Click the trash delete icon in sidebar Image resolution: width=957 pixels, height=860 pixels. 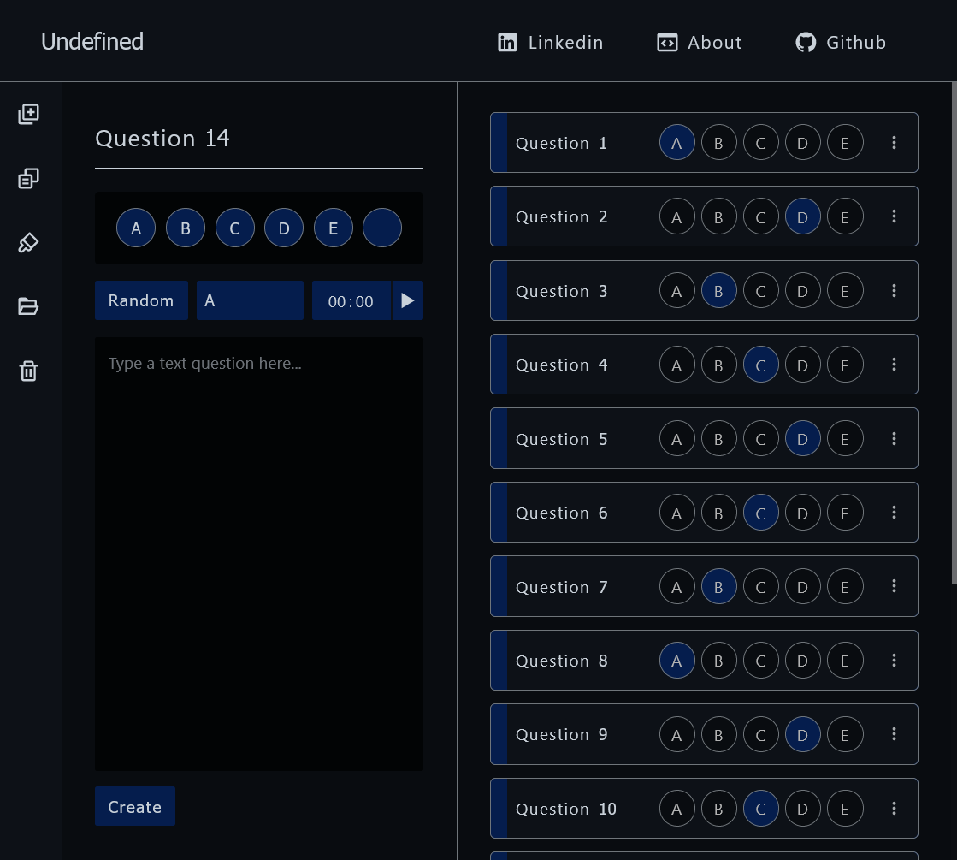point(29,371)
